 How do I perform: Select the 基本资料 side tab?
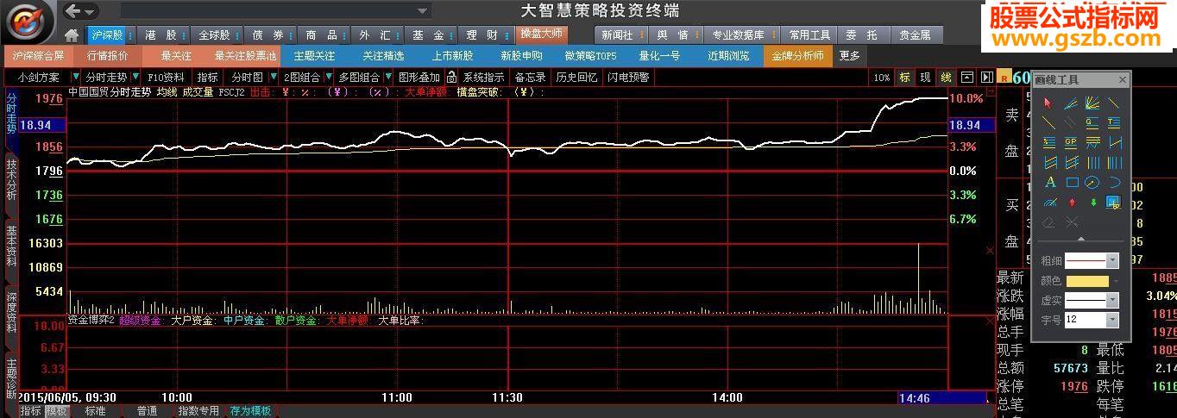[11, 246]
